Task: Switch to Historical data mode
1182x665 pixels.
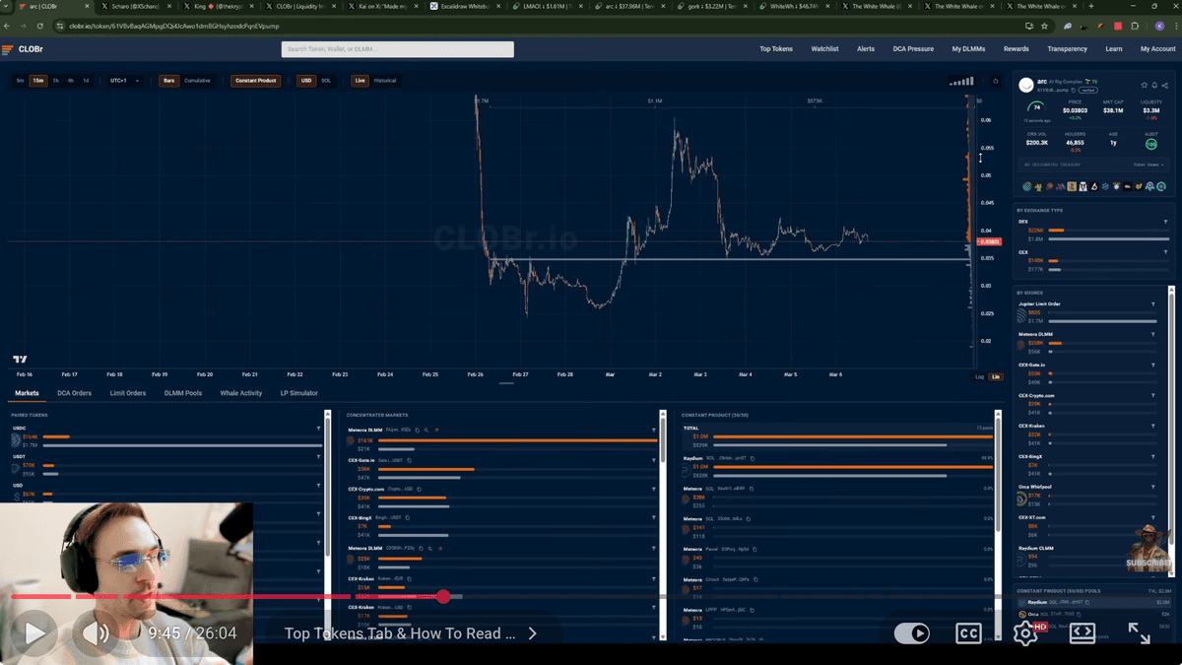Action: pyautogui.click(x=385, y=81)
